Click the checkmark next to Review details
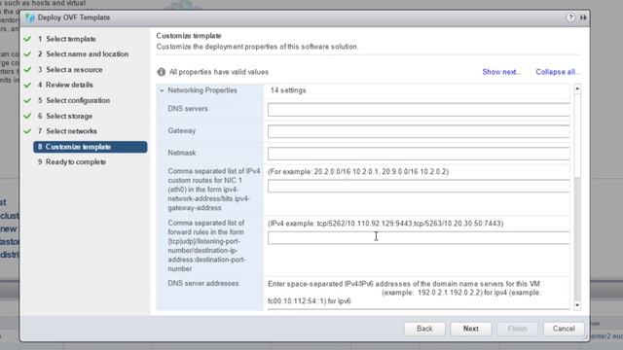This screenshot has width=623, height=350. [x=27, y=85]
